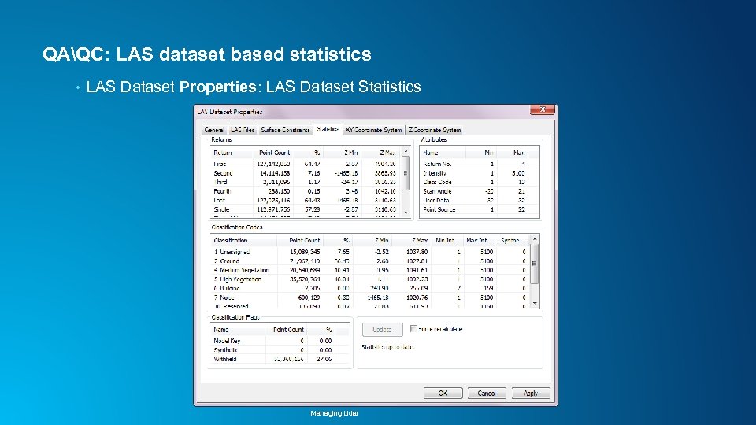The height and width of the screenshot is (425, 756).
Task: Select the Single return row
Action: click(306, 209)
